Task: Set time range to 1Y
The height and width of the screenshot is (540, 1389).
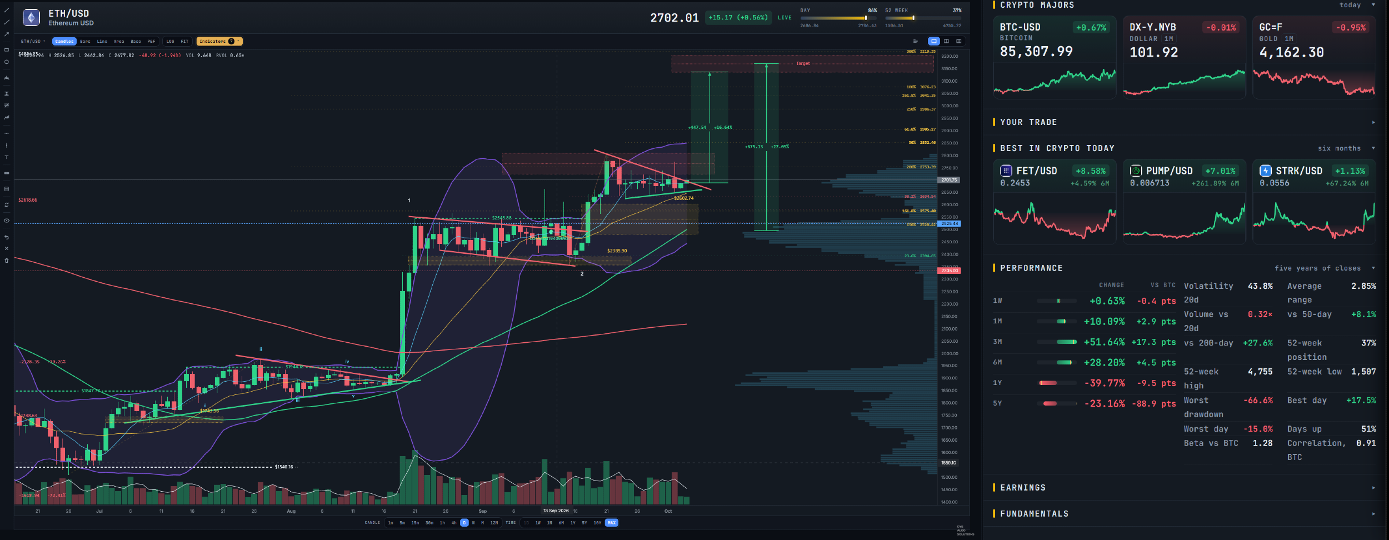Action: (573, 523)
